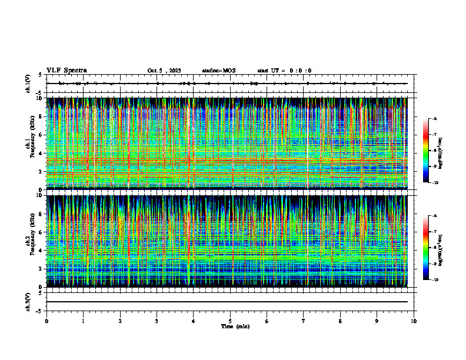Screen dimensions: 466x360
Task: Click the "-6" label on ch.1 color bar
Action: pyautogui.click(x=434, y=118)
